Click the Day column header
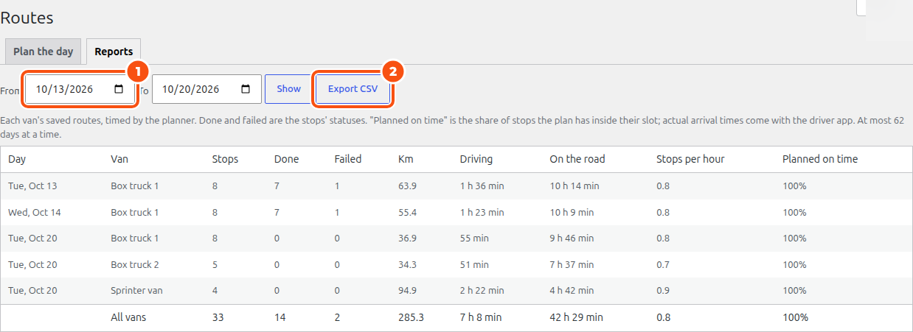913x332 pixels. point(17,159)
